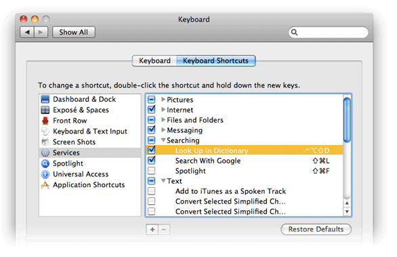The image size is (397, 257).
Task: Click the Exposé & Spaces icon
Action: [x=45, y=110]
